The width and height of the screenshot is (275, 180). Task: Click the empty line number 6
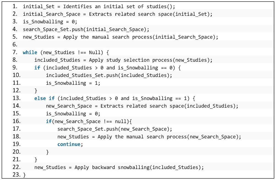(15, 45)
